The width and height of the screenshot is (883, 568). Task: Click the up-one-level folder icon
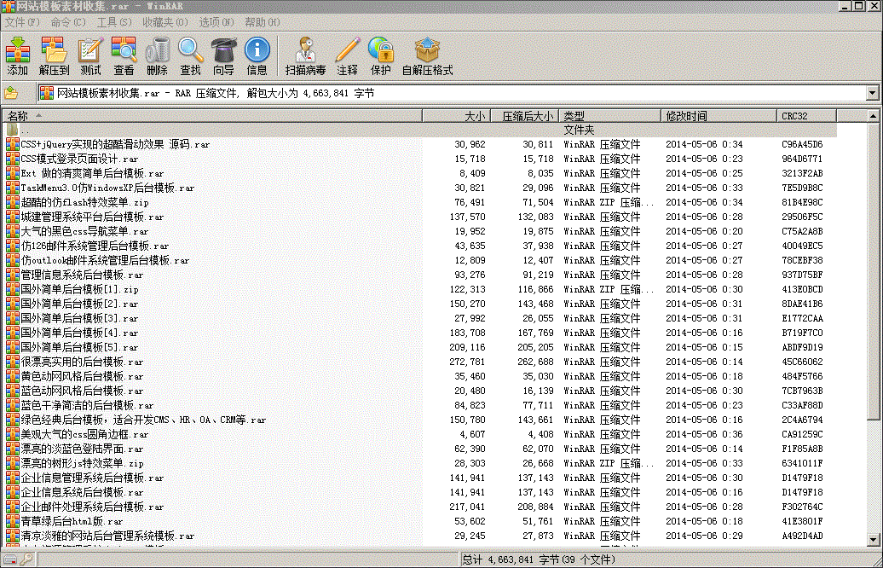point(11,93)
